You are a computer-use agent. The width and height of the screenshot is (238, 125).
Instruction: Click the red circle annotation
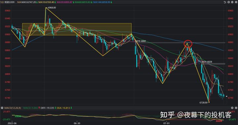[188, 44]
